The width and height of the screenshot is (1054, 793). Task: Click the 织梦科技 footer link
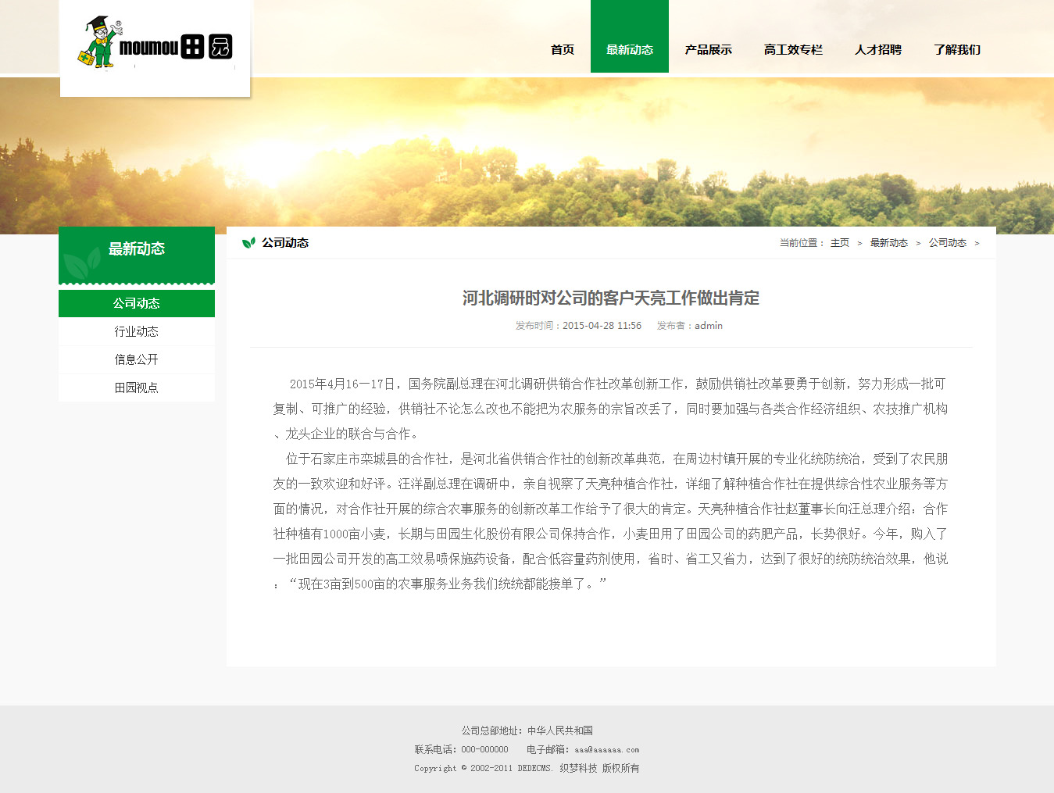point(578,768)
